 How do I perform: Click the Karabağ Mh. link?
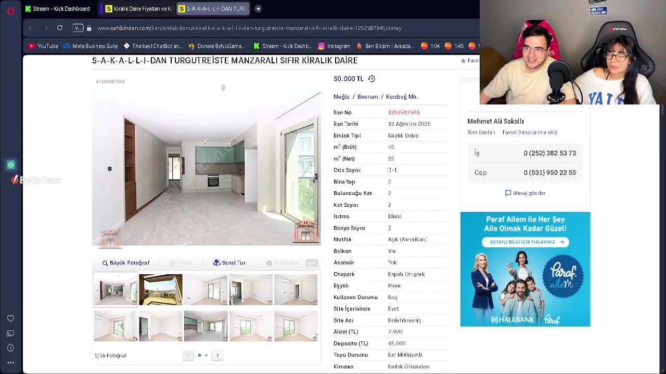pos(402,97)
